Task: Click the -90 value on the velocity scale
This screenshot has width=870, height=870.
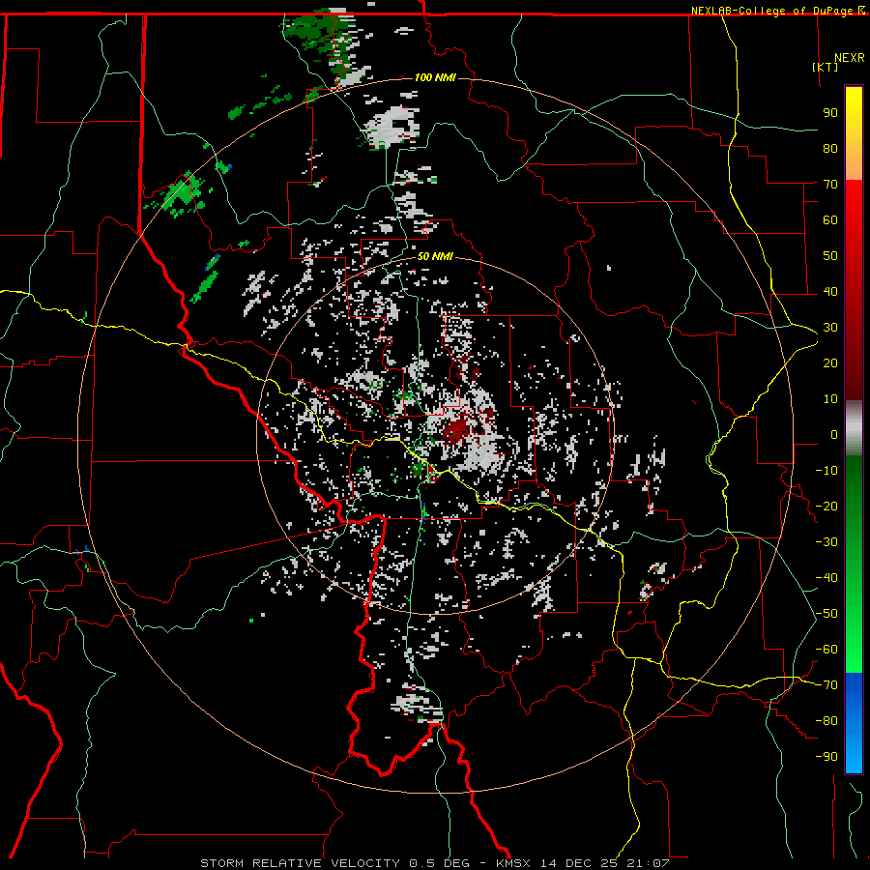Action: pos(826,756)
